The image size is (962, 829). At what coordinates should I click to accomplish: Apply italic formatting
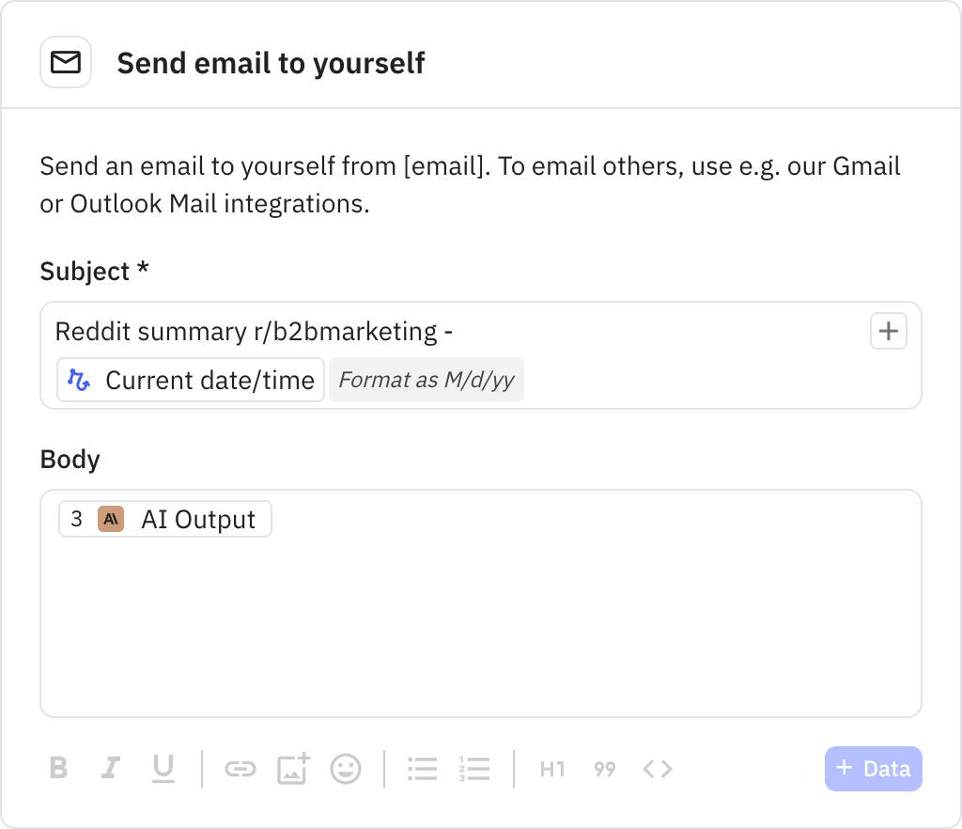tap(111, 769)
